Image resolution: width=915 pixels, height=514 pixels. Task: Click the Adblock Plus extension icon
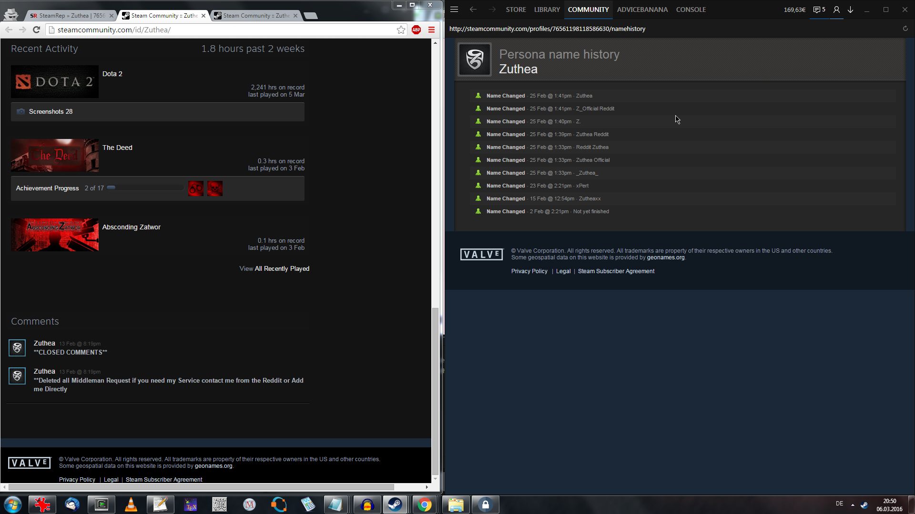click(416, 30)
